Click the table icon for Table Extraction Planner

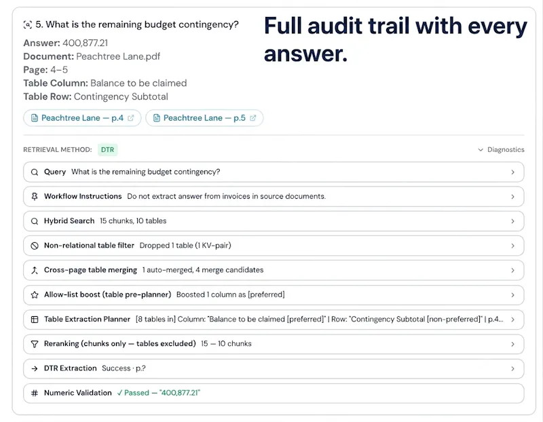[x=35, y=320]
